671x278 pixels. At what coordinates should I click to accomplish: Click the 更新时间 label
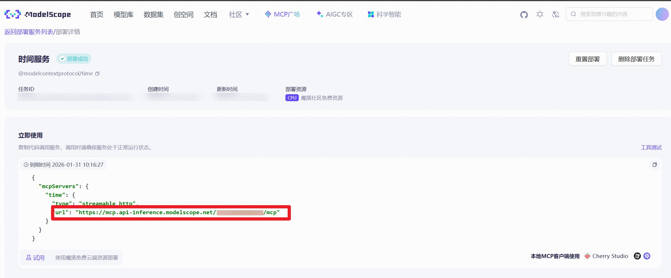[227, 89]
